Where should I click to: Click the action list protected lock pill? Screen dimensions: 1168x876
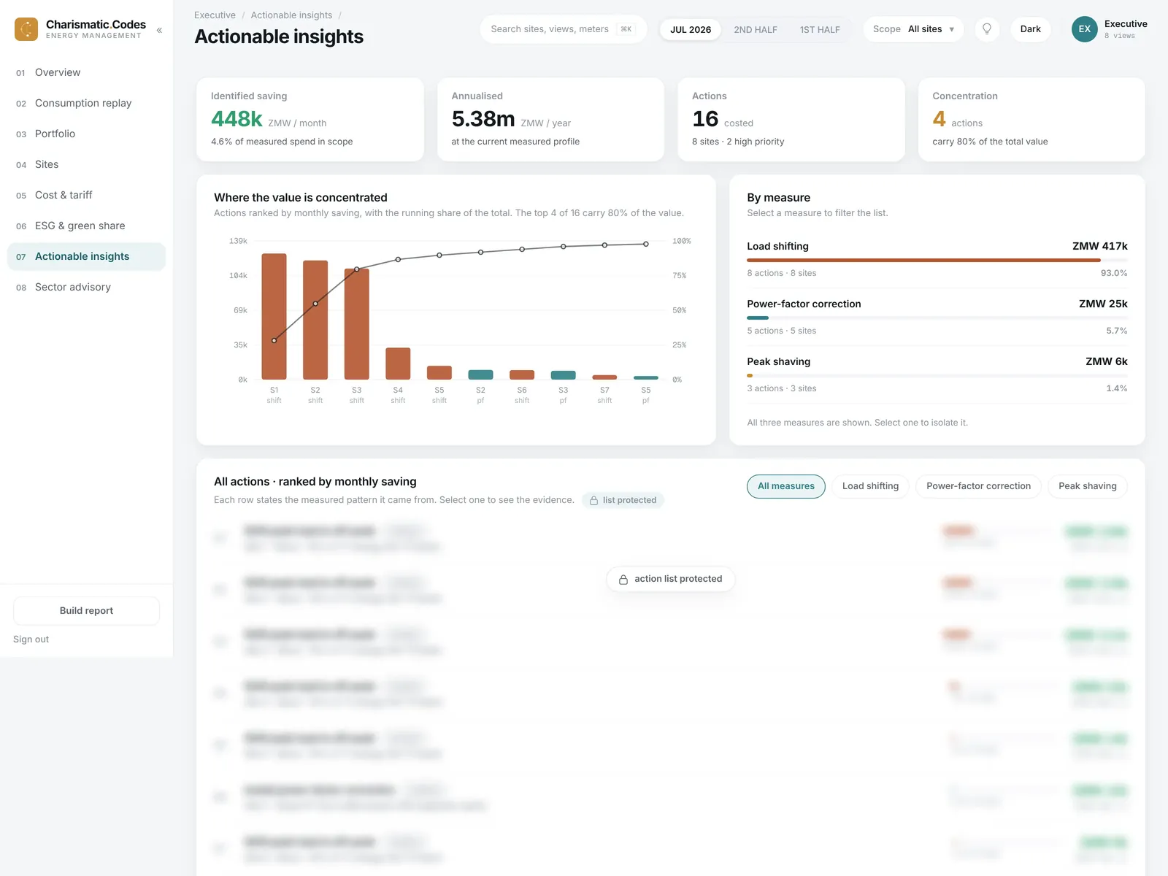(x=670, y=579)
